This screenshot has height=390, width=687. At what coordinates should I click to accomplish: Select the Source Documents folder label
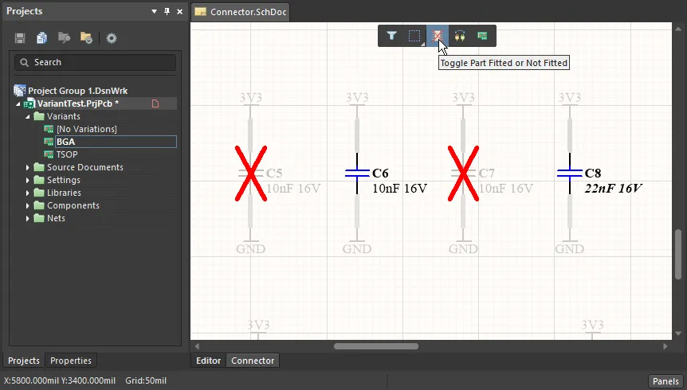[85, 167]
